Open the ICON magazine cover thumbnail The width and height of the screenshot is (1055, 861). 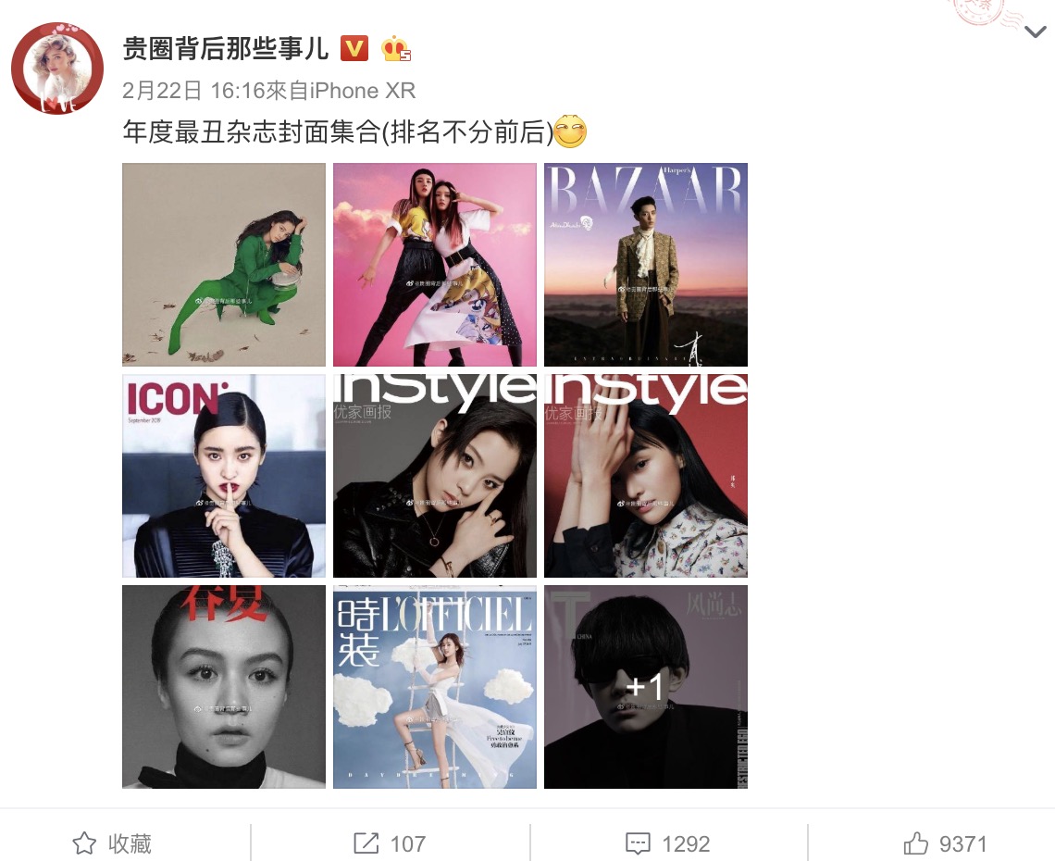223,476
